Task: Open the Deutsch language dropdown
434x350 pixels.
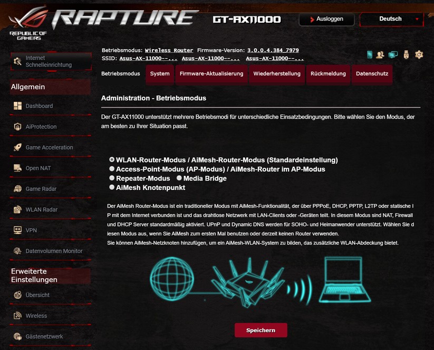Action: click(392, 19)
